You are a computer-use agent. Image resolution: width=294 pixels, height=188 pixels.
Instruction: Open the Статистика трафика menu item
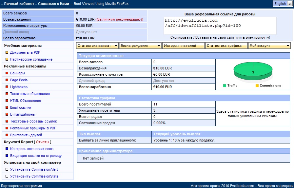coord(226,46)
